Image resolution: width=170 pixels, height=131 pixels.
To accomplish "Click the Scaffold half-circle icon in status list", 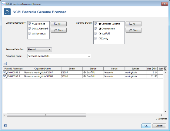I will pos(100,34).
